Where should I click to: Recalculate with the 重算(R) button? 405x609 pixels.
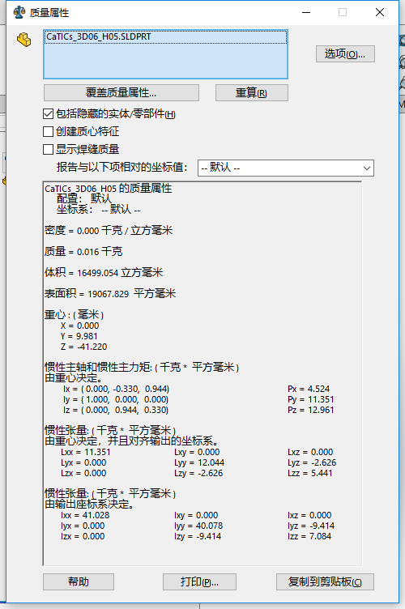(252, 93)
